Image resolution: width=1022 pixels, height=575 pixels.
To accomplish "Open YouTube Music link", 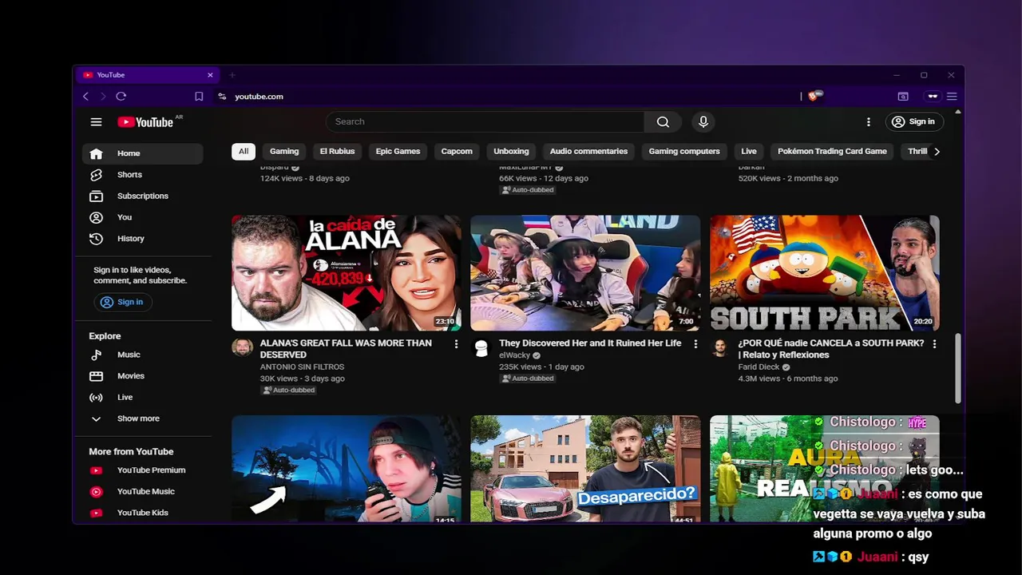I will tap(143, 491).
